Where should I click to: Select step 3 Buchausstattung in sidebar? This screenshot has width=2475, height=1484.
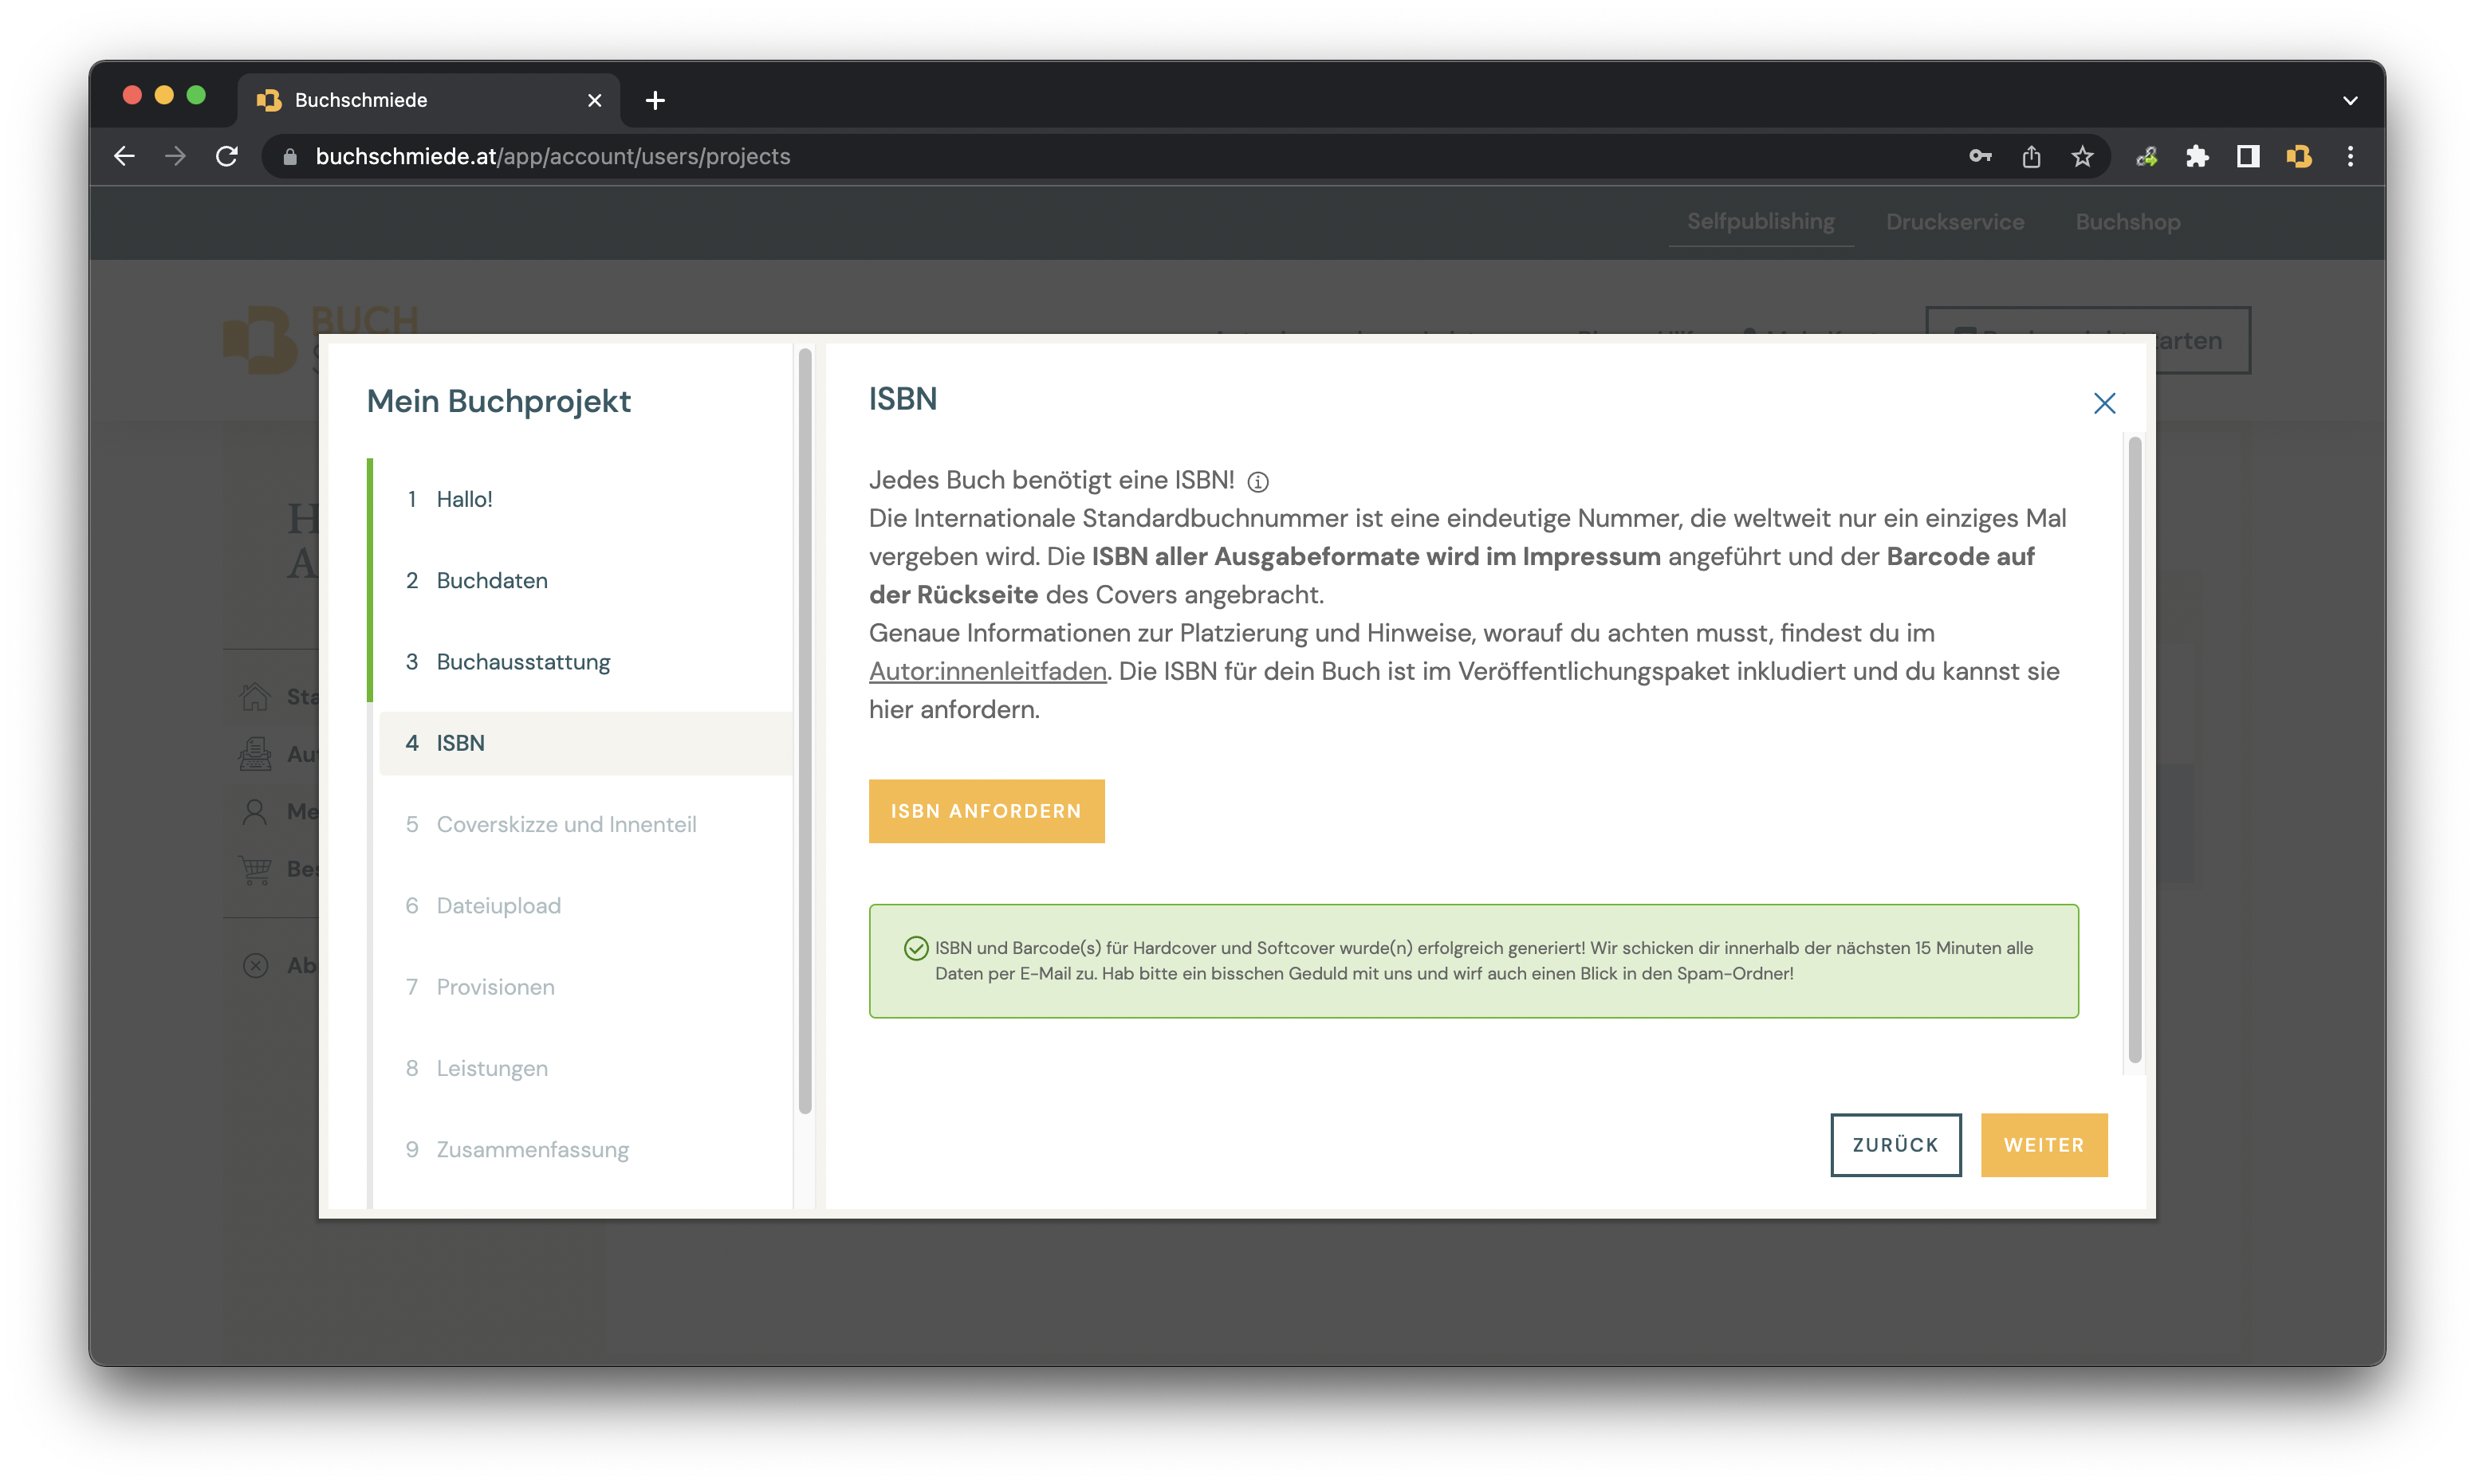[x=522, y=661]
